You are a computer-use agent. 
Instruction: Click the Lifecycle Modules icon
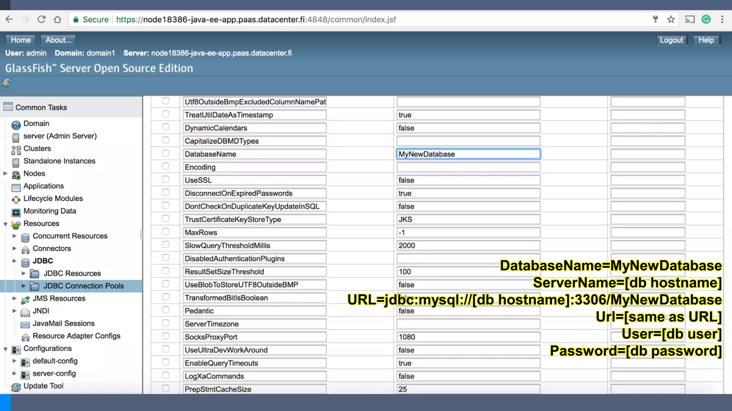pyautogui.click(x=16, y=200)
